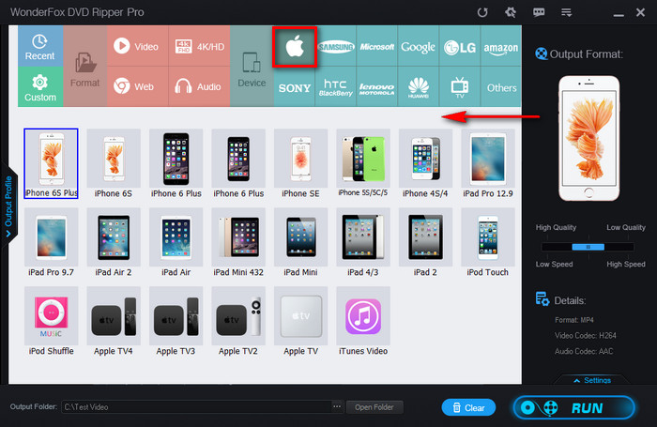Pick the iPad Air 2 profile
657x427 pixels.
[114, 242]
